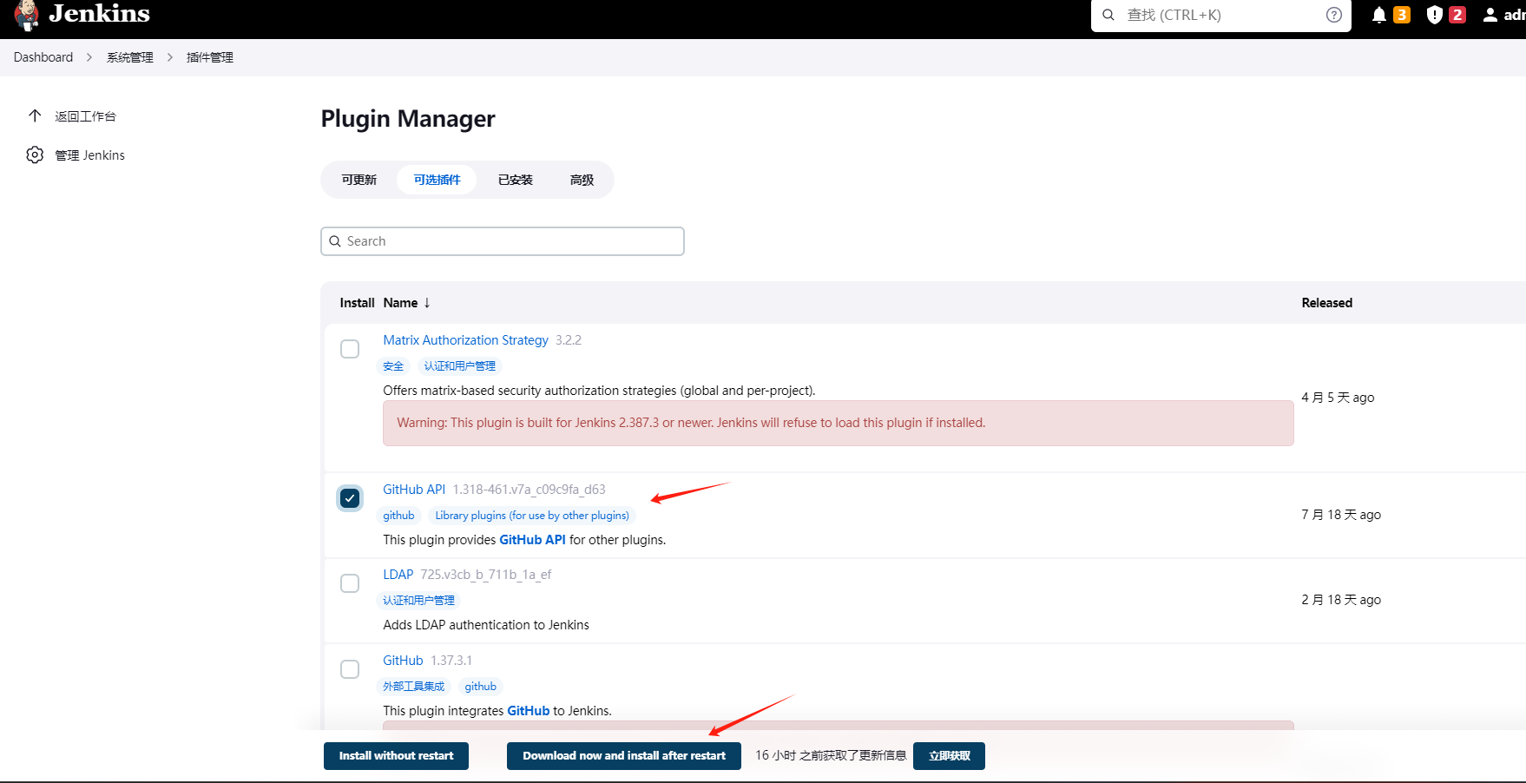Click the '7 月 18 天 ago' release date

(1341, 515)
